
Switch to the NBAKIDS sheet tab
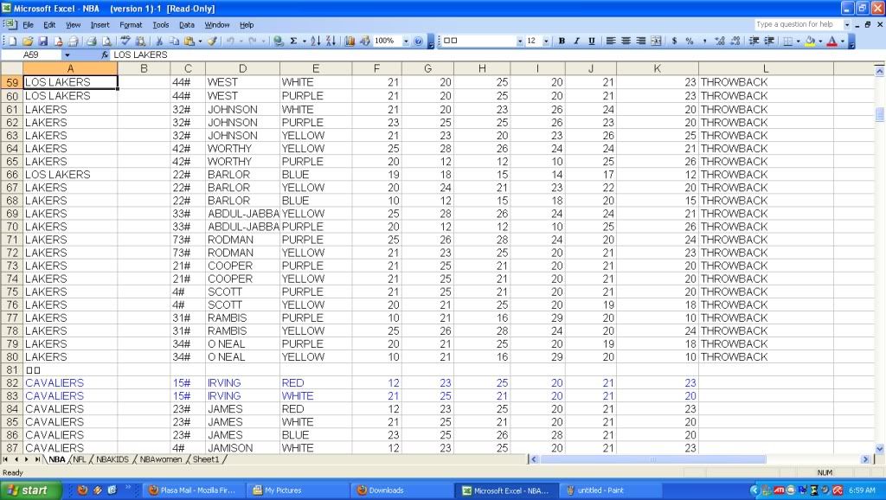[x=112, y=459]
